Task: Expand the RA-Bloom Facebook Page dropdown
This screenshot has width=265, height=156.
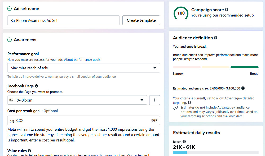Action: (77, 100)
